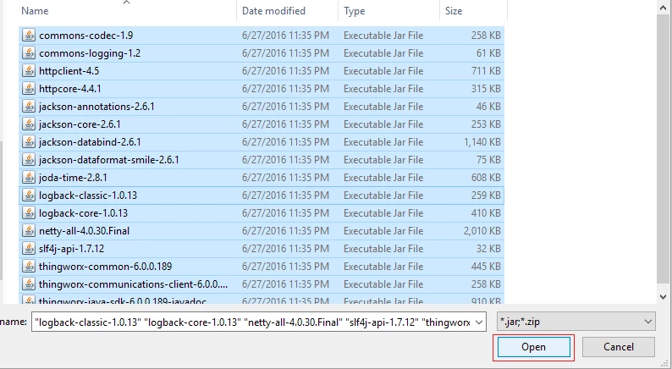Select the jackson-annotations-2.6.1 file name
672x369 pixels.
[x=96, y=107]
